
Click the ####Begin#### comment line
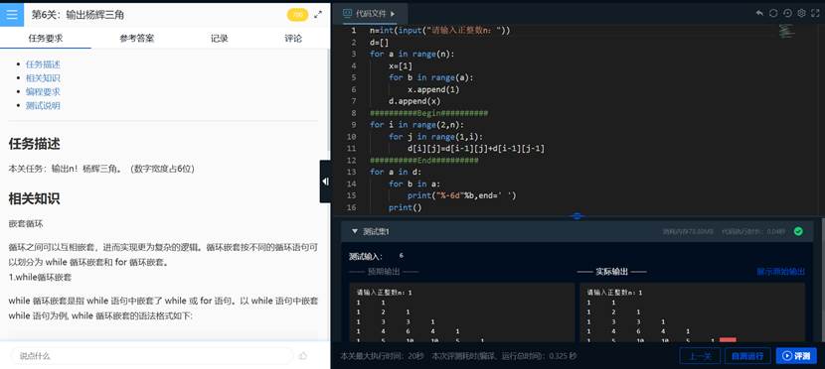[x=428, y=113]
